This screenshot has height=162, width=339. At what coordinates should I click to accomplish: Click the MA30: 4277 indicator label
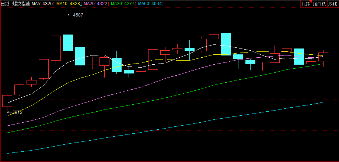pos(124,4)
